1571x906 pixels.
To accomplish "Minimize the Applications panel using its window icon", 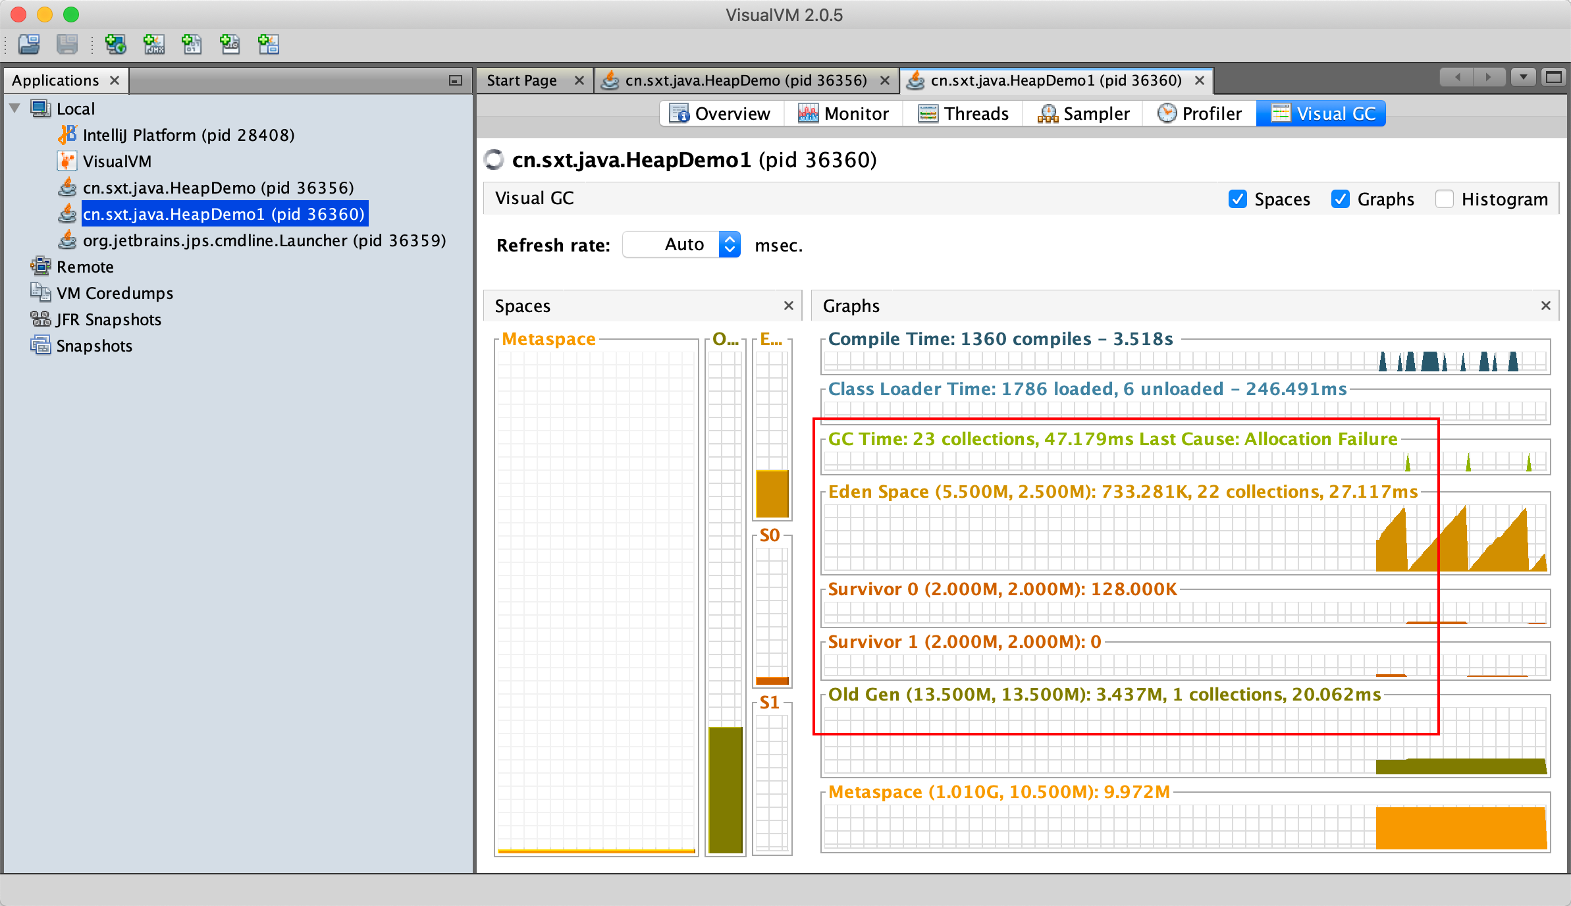I will (x=455, y=80).
